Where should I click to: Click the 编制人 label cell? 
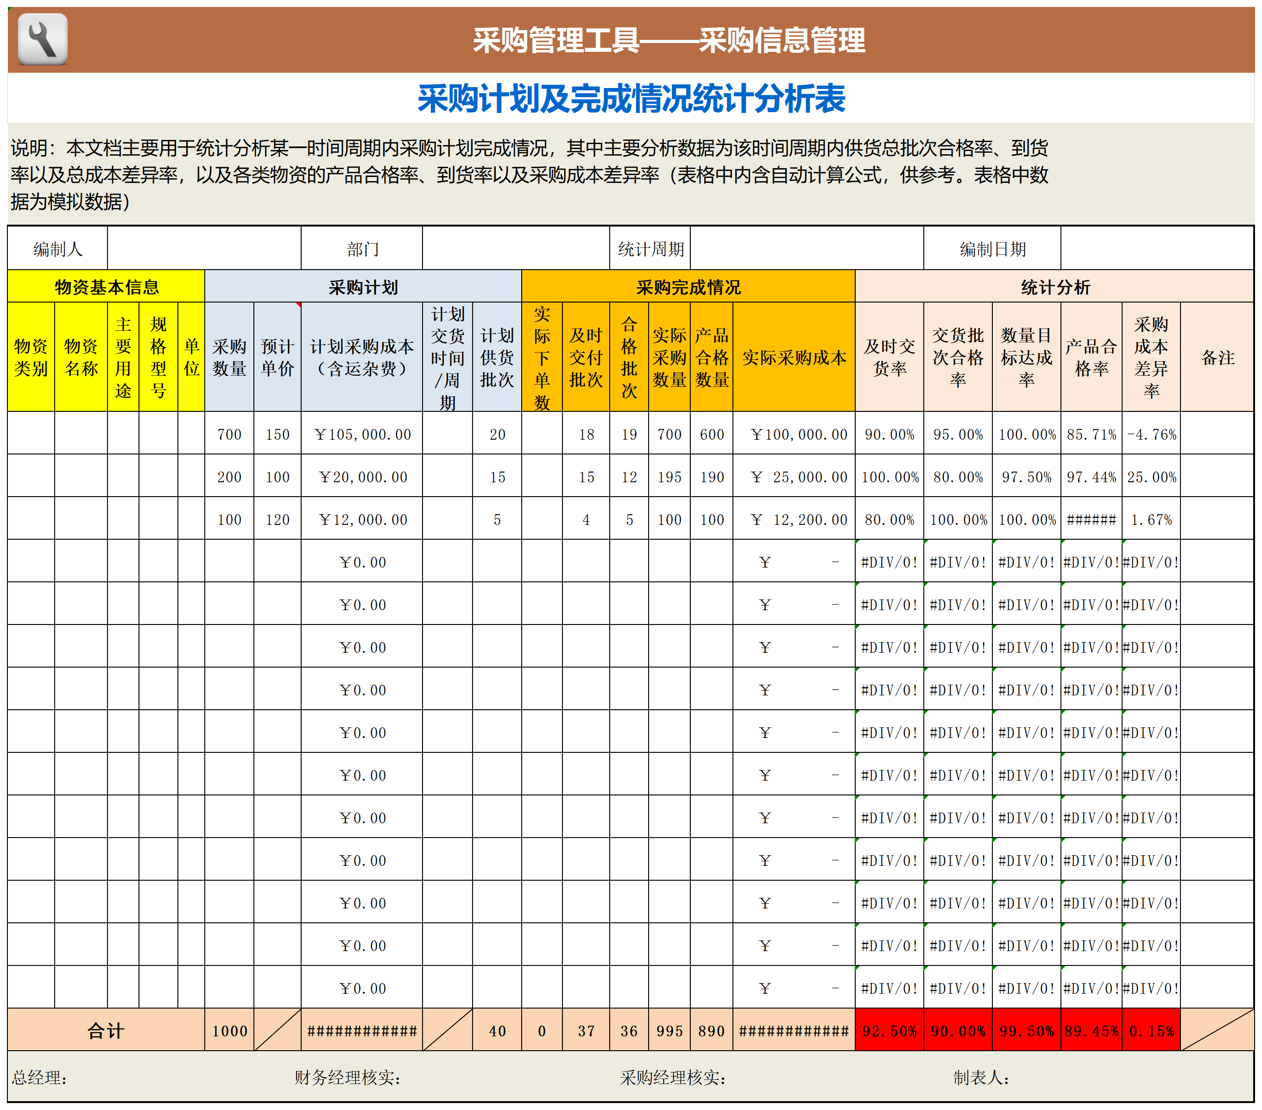pyautogui.click(x=57, y=249)
